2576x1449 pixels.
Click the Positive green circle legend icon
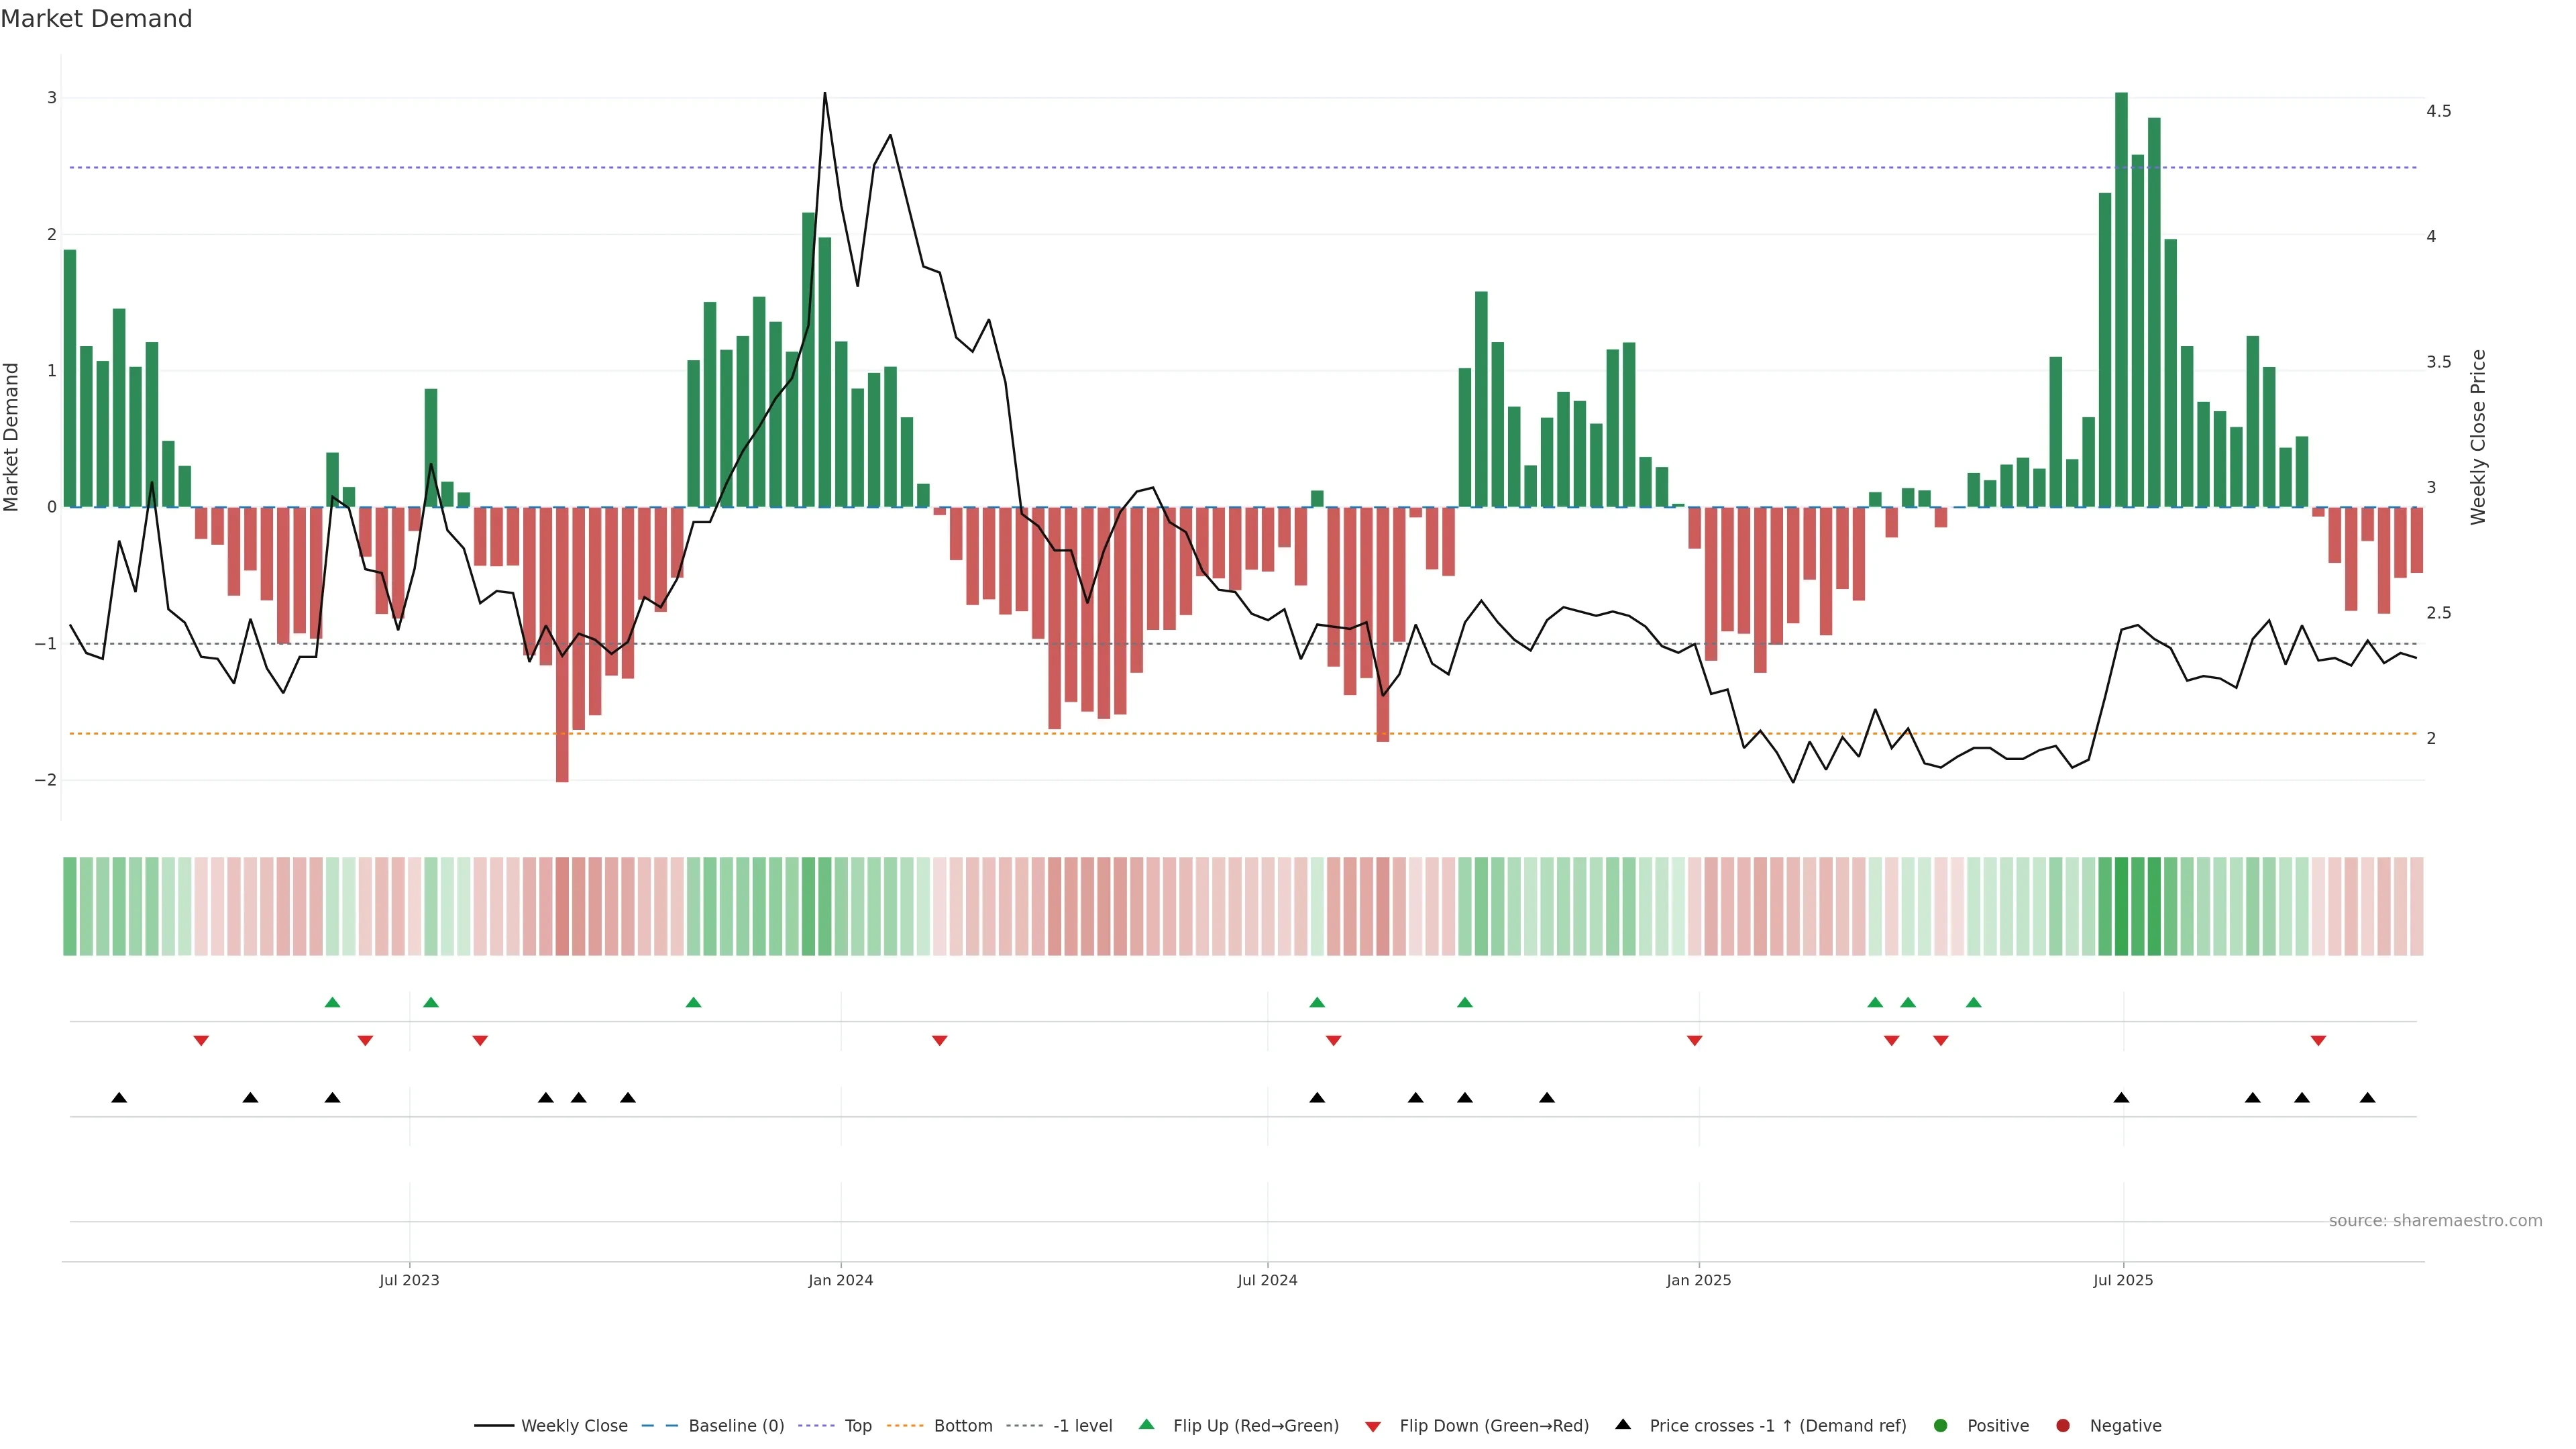click(x=1941, y=1425)
